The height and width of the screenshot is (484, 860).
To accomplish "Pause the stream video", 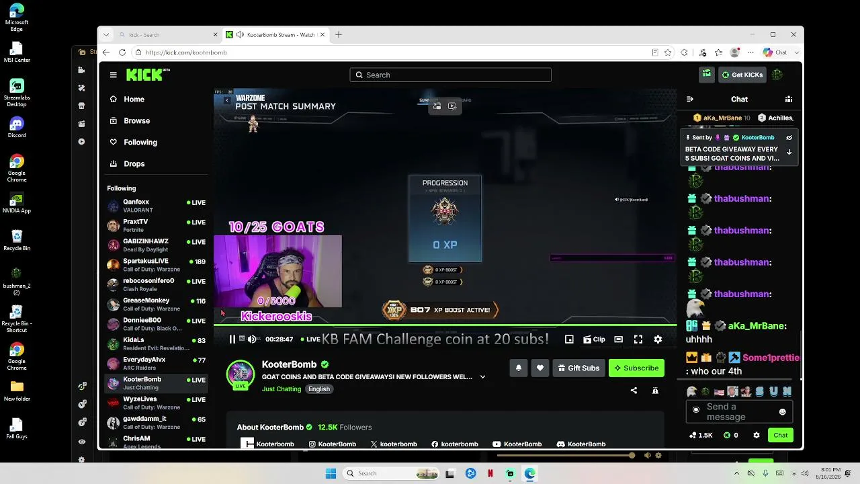I will pos(232,339).
